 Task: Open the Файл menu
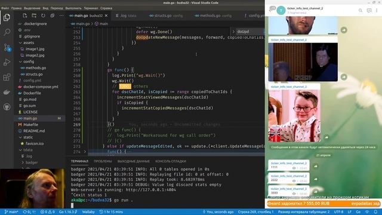tap(5, 8)
